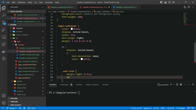The width and height of the screenshot is (196, 110).
Task: Open the terminal launch profile dropdown arrow
Action: pyautogui.click(x=173, y=85)
